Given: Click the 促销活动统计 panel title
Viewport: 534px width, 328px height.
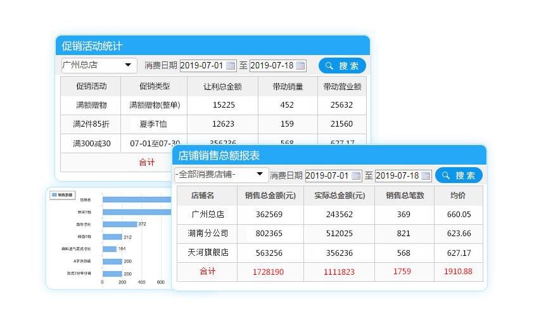Looking at the screenshot, I should pyautogui.click(x=92, y=46).
